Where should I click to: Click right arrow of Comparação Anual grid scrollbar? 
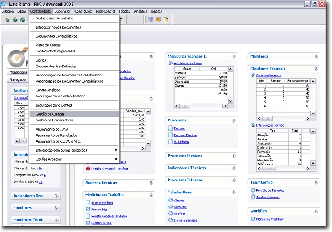pos(308,119)
